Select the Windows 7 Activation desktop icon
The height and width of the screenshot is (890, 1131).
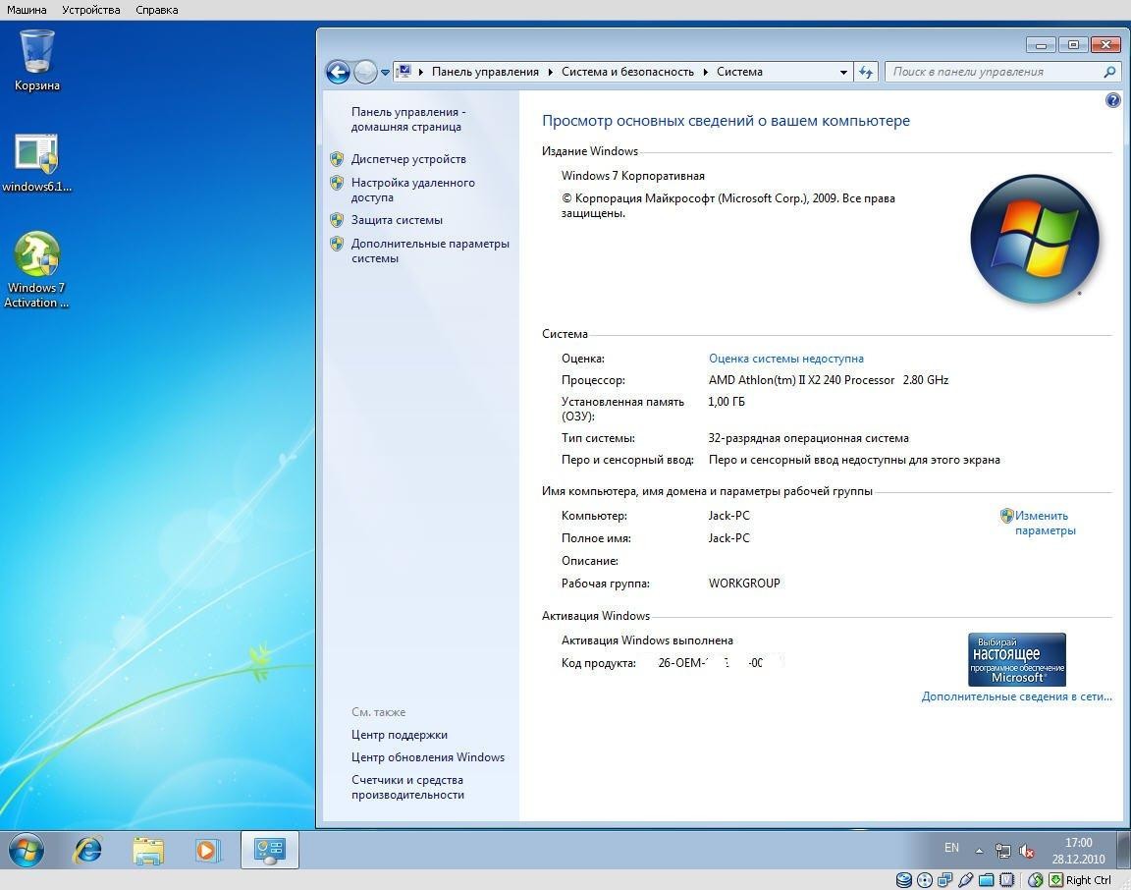pos(36,270)
